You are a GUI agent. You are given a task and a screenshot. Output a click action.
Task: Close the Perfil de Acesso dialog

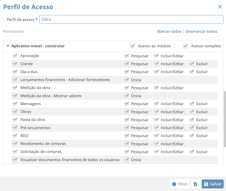220,7
